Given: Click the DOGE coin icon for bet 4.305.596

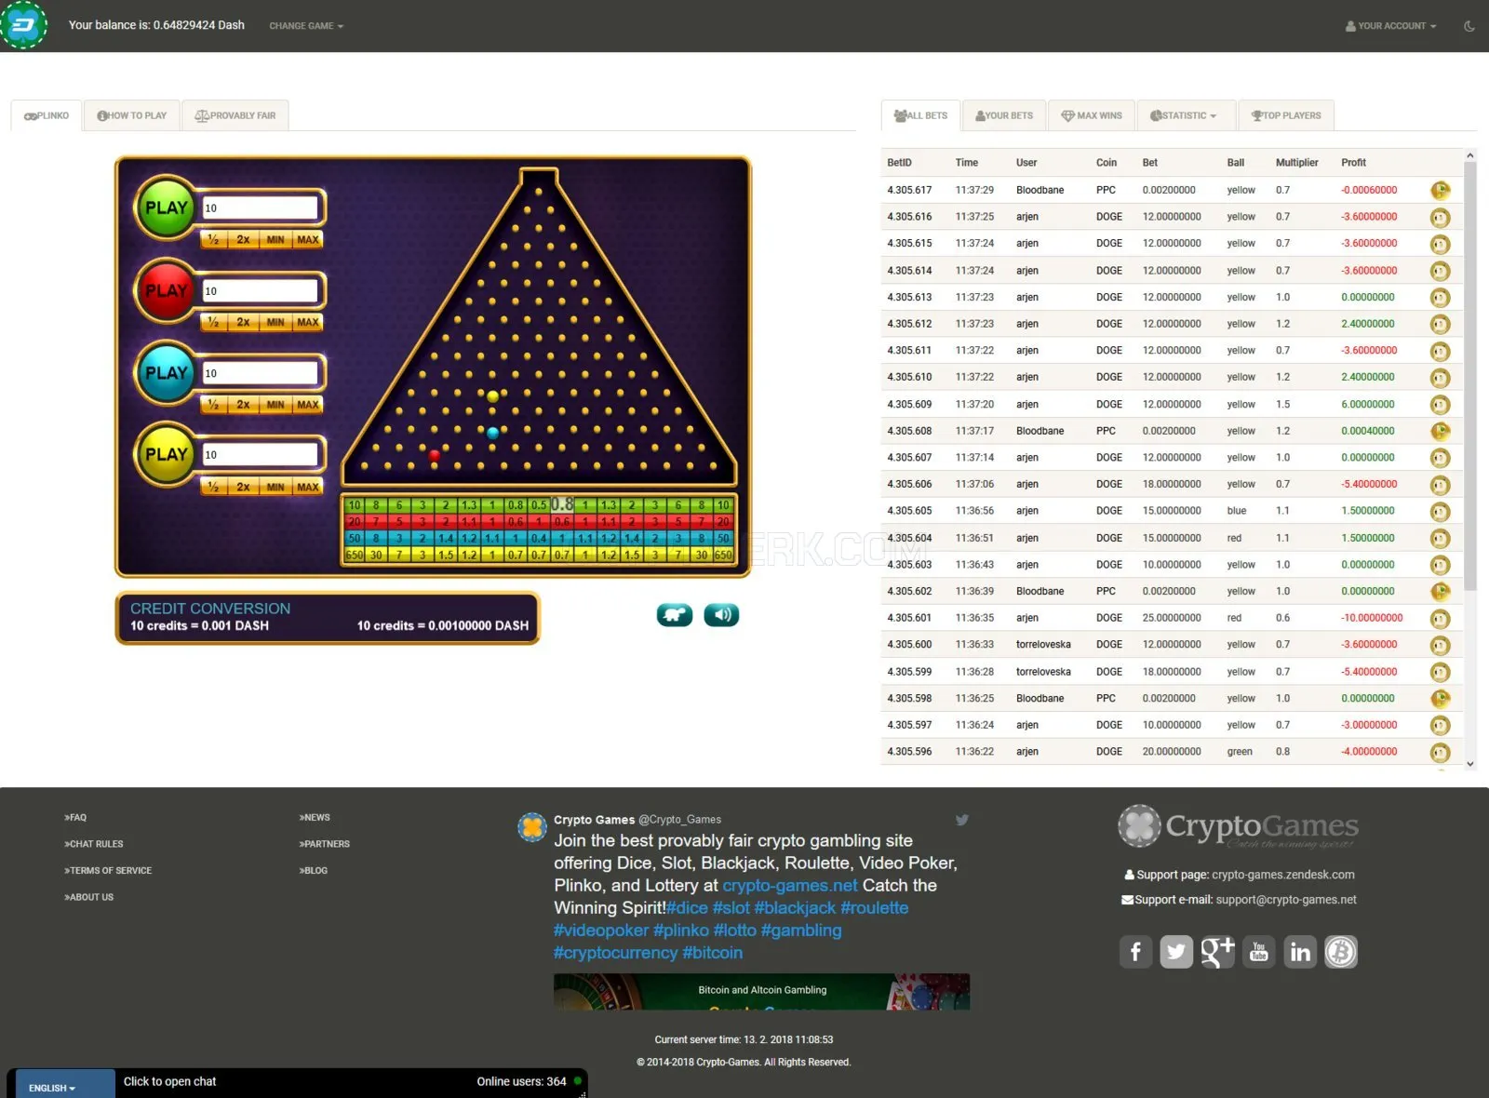Looking at the screenshot, I should [1441, 753].
